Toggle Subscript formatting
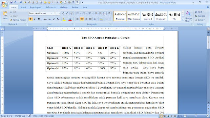Screen dimensions: 210x118 [x=50, y=19]
